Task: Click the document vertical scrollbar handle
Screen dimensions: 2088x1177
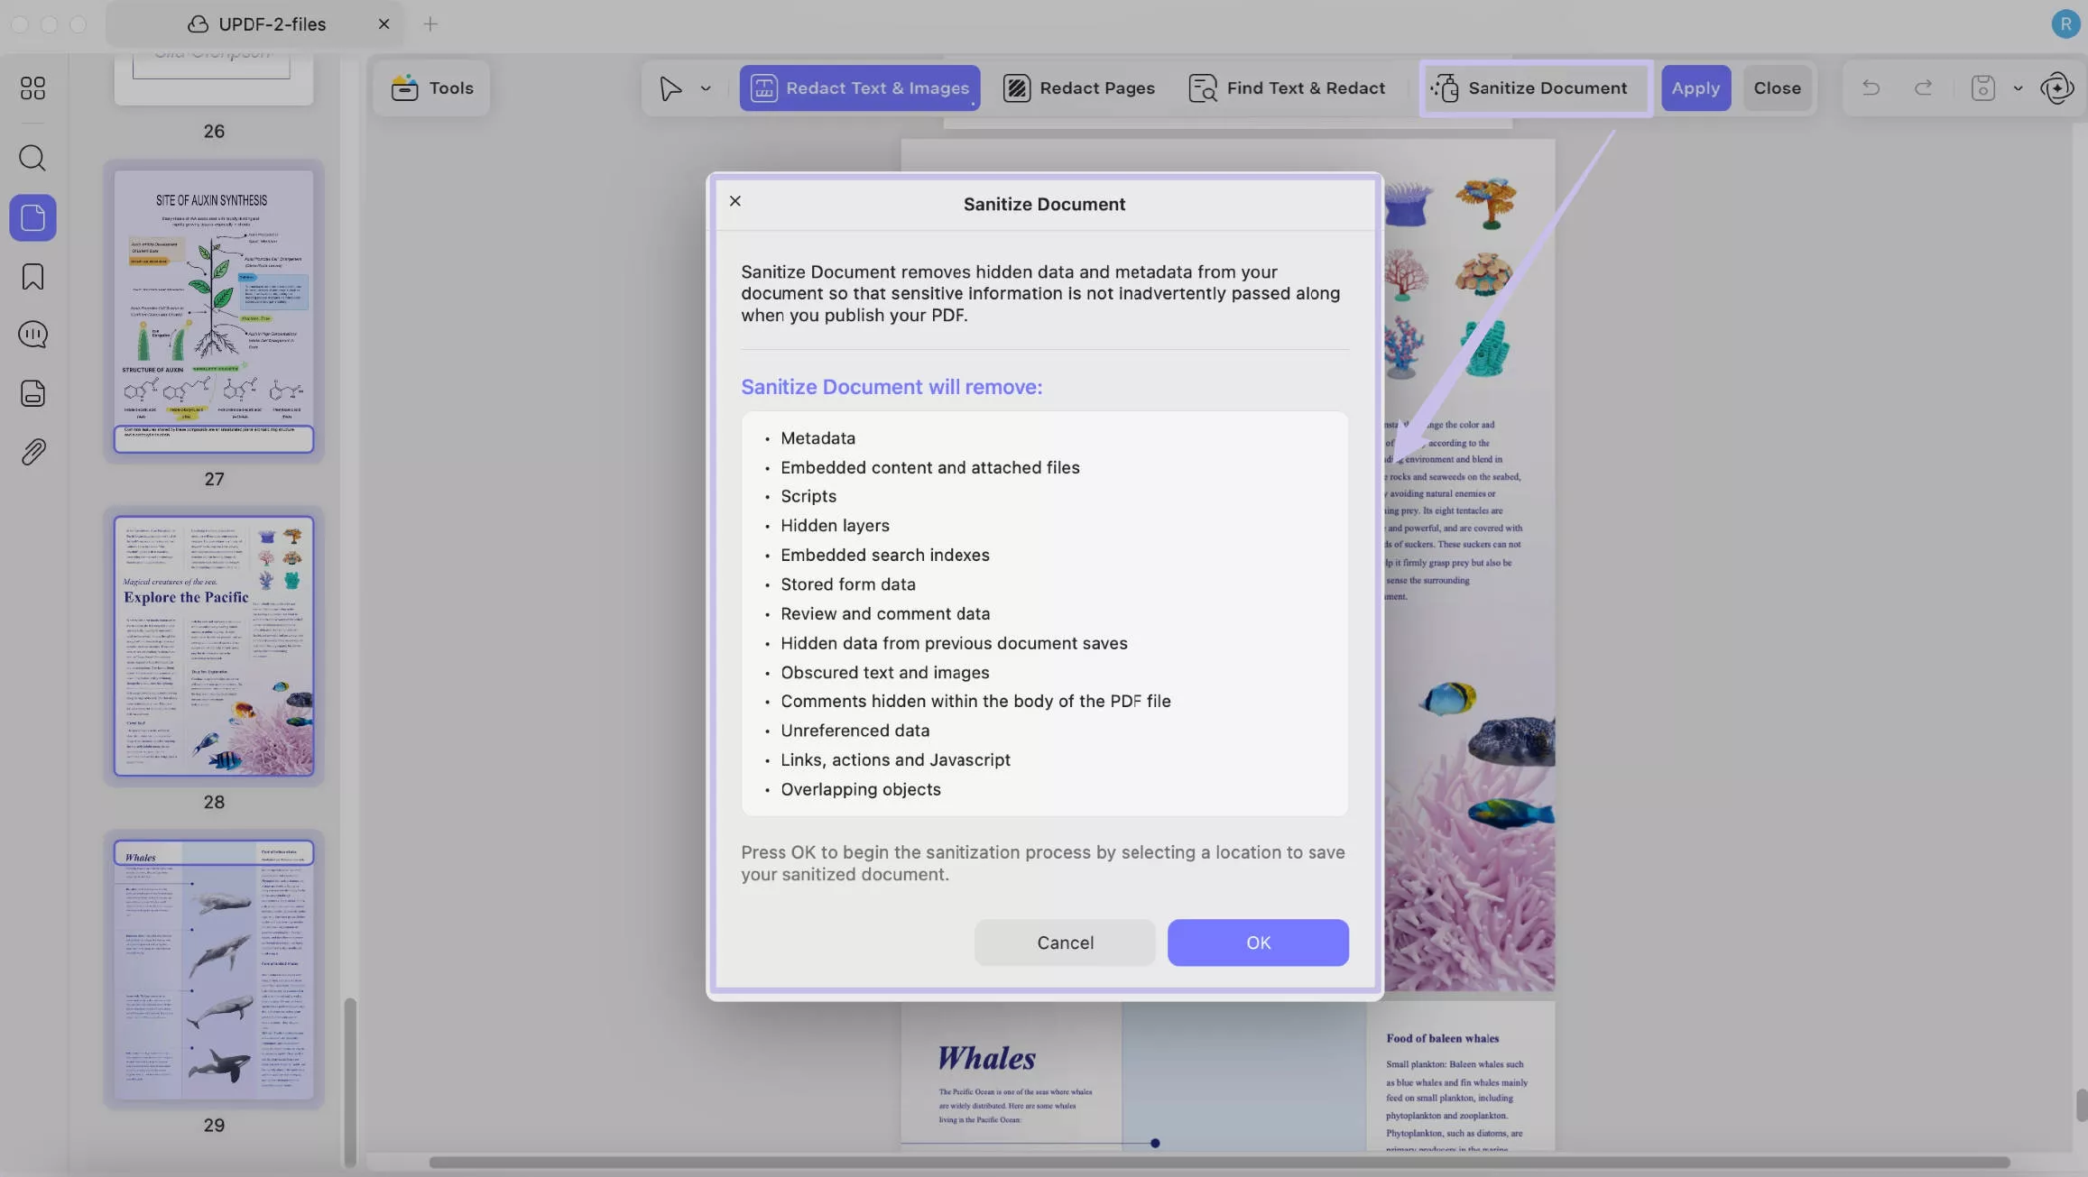Action: pos(2081,1105)
